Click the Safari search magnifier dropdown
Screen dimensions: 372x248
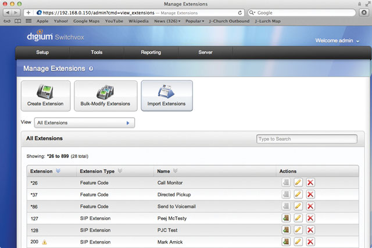[x=252, y=13]
